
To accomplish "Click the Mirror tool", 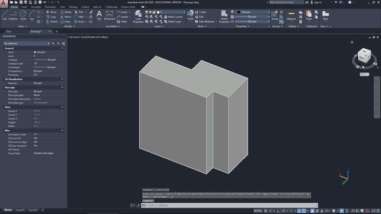I will [x=66, y=17].
